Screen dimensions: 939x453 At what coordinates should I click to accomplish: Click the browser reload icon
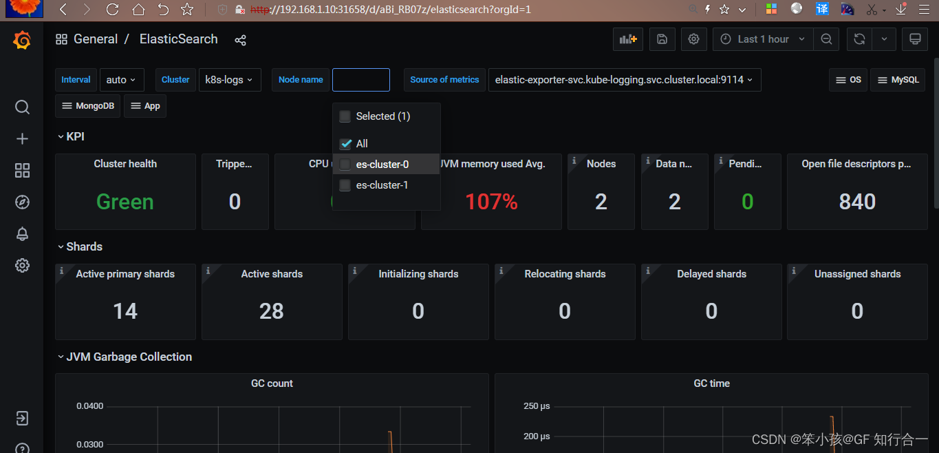click(113, 10)
